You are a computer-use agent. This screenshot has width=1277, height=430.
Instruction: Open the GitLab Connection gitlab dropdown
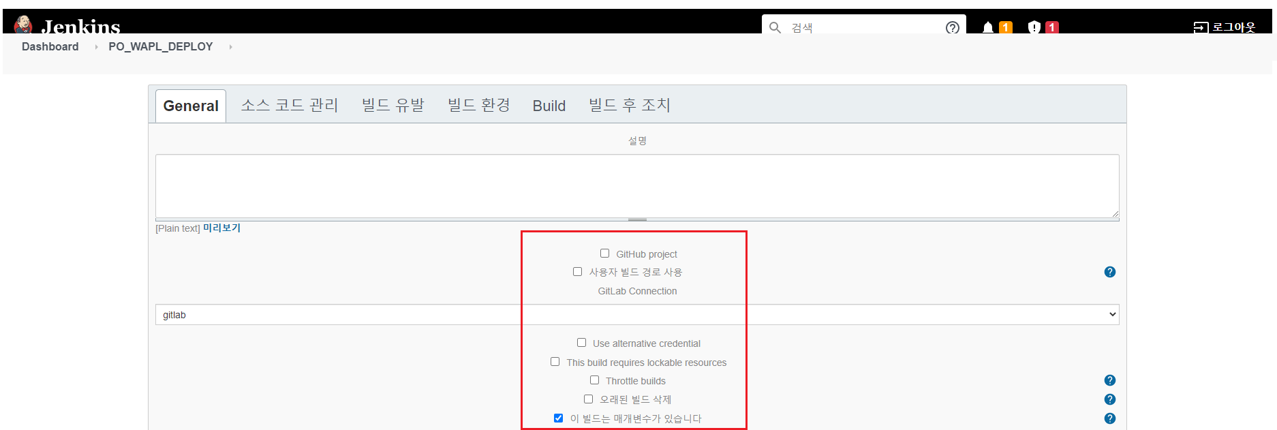coord(637,315)
